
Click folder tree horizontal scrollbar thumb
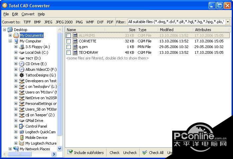(x=20, y=154)
